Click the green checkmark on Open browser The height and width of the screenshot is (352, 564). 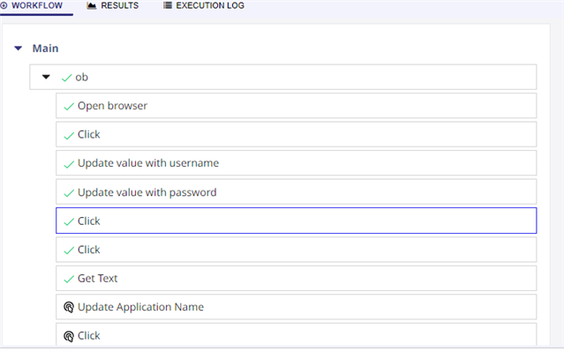pos(69,107)
